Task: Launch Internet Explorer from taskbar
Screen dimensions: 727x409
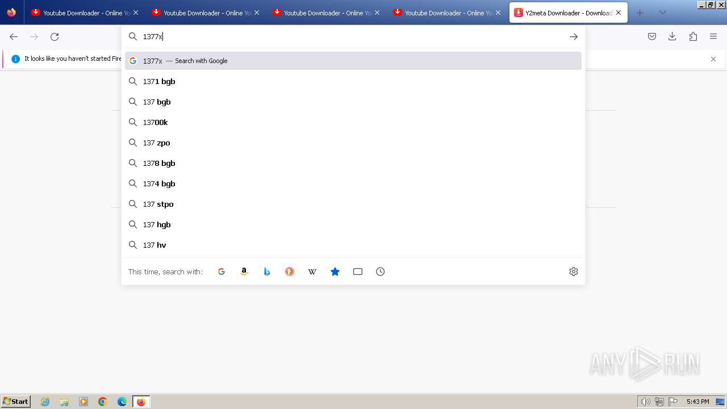Action: (45, 402)
